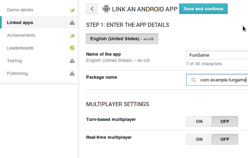This screenshot has width=248, height=158.
Task: Navigate to Testing section
Action: (x=39, y=61)
